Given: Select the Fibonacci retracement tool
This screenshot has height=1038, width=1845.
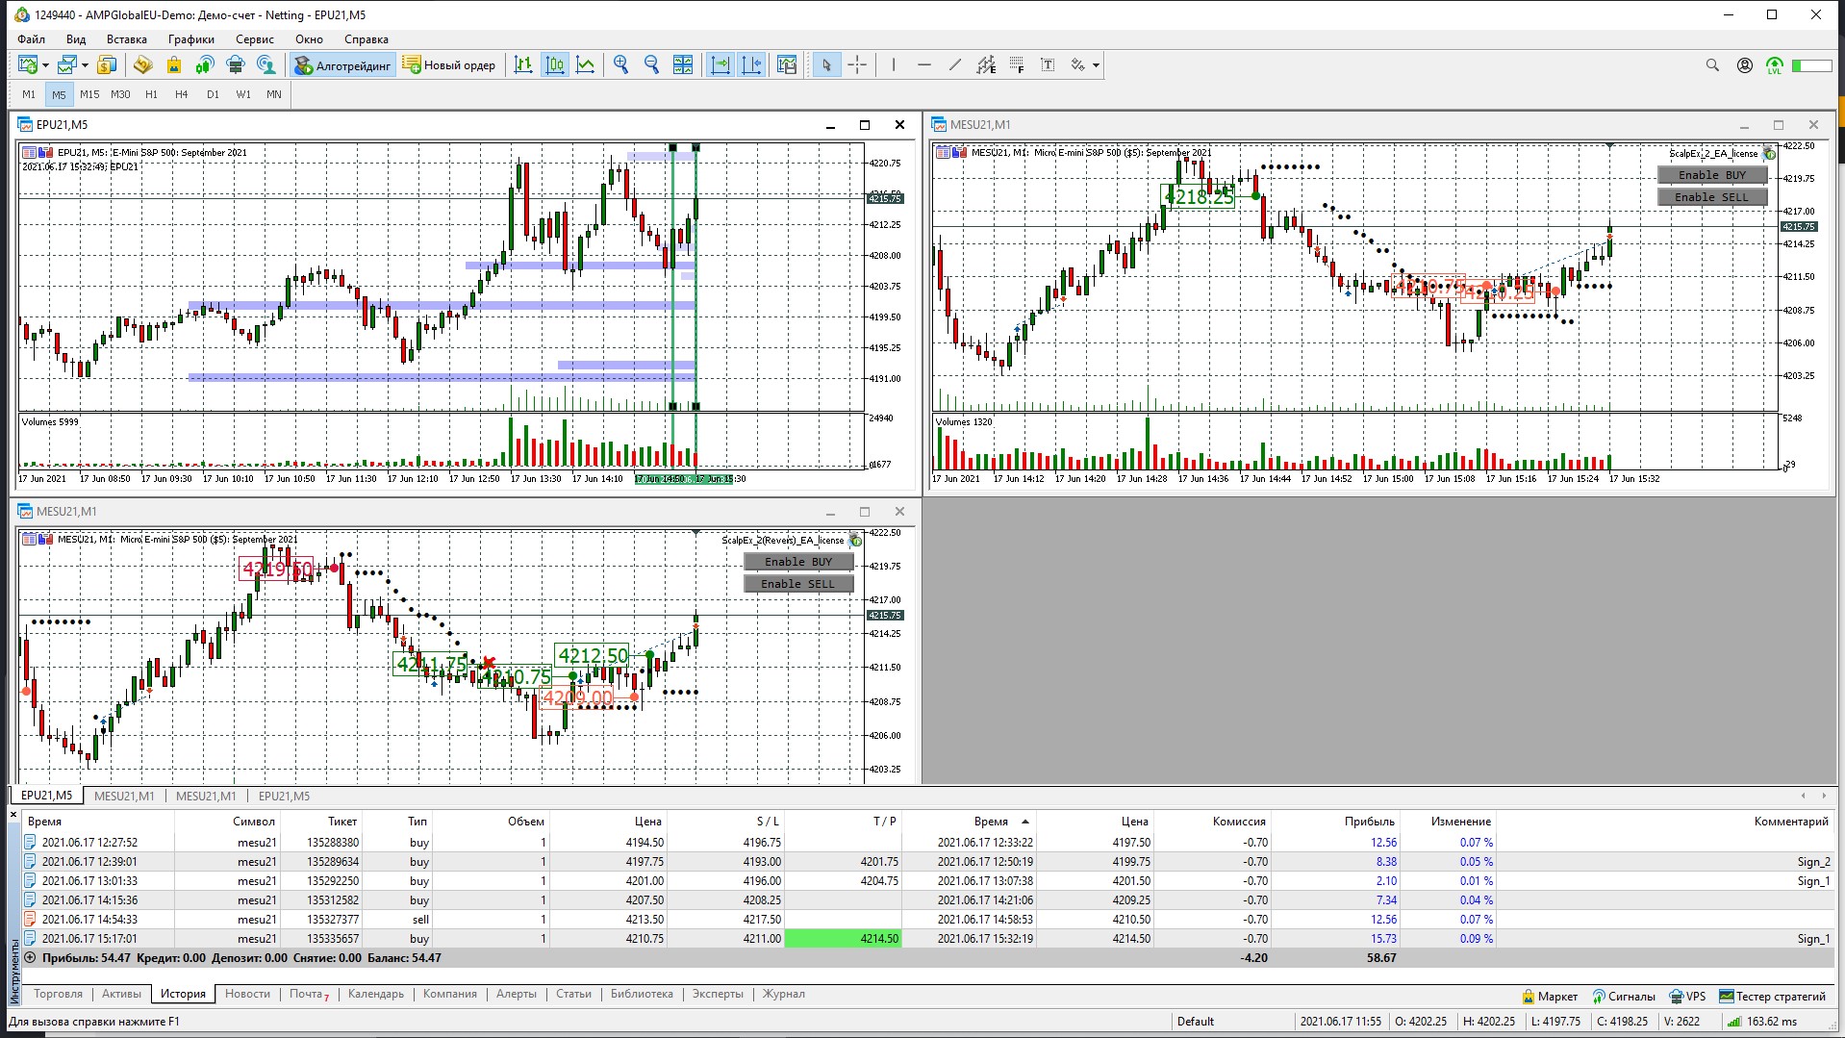Looking at the screenshot, I should point(1017,65).
